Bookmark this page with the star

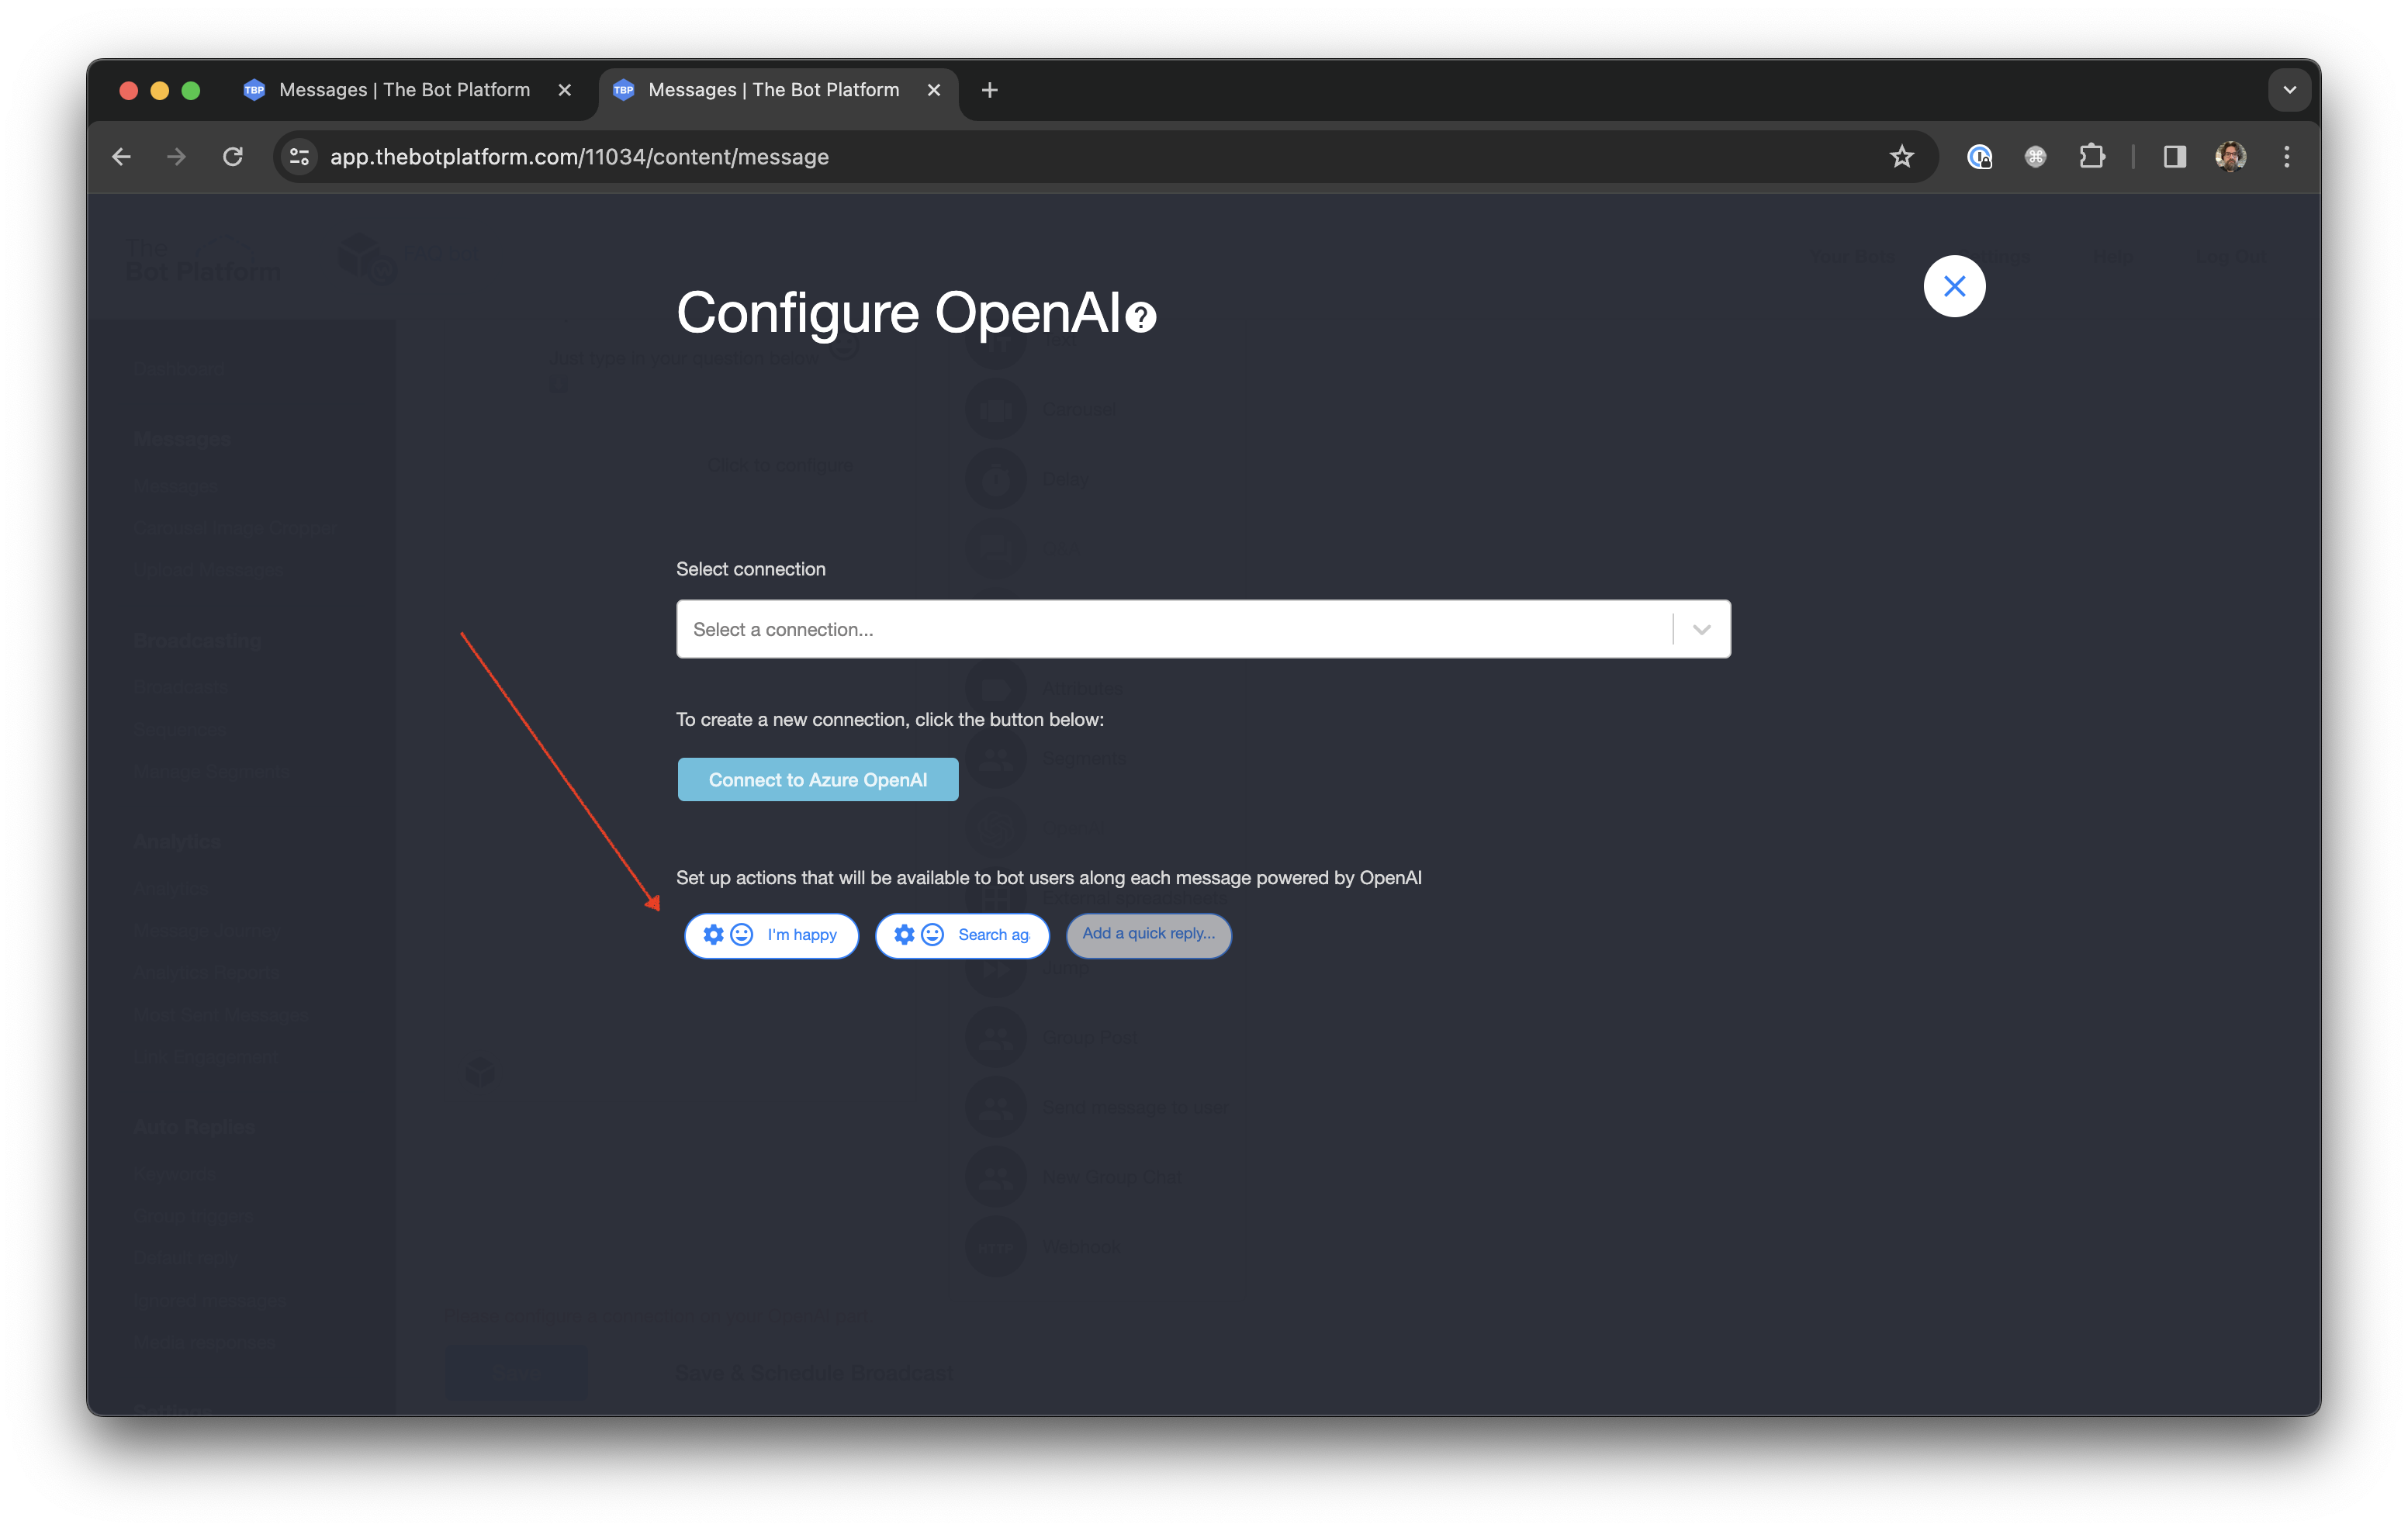tap(1901, 157)
